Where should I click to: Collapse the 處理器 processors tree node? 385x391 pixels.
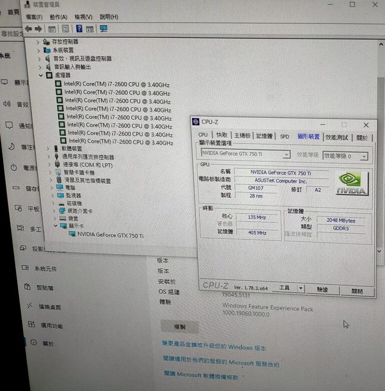41,75
